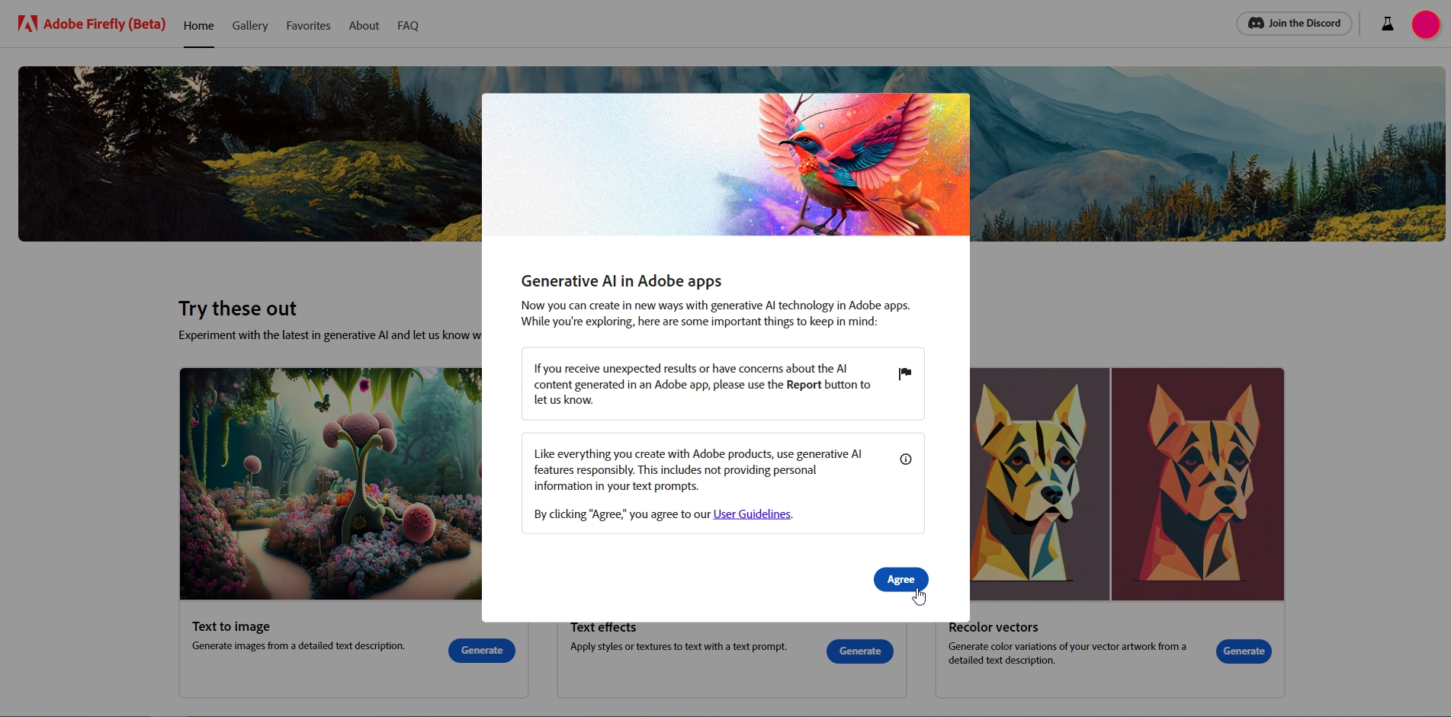This screenshot has width=1451, height=717.
Task: Click Join the Discord
Action: pyautogui.click(x=1293, y=23)
